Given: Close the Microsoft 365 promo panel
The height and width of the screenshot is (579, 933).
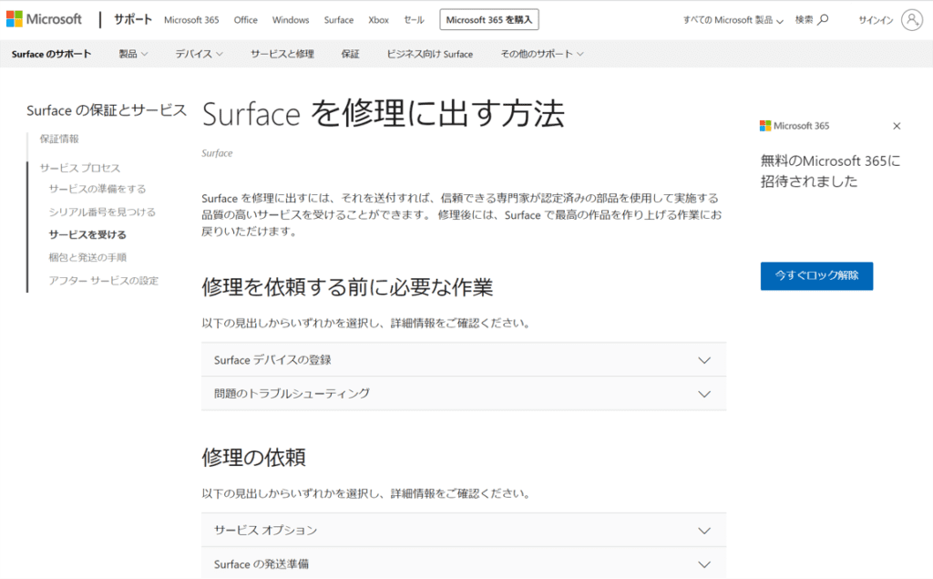Looking at the screenshot, I should [897, 126].
